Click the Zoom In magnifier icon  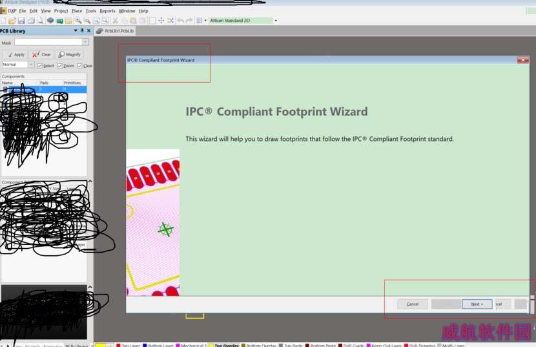pyautogui.click(x=78, y=21)
